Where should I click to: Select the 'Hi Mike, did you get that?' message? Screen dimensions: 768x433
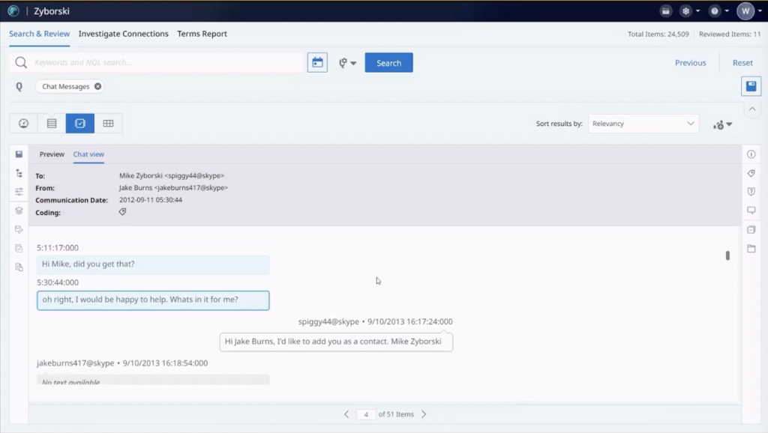[x=153, y=264]
